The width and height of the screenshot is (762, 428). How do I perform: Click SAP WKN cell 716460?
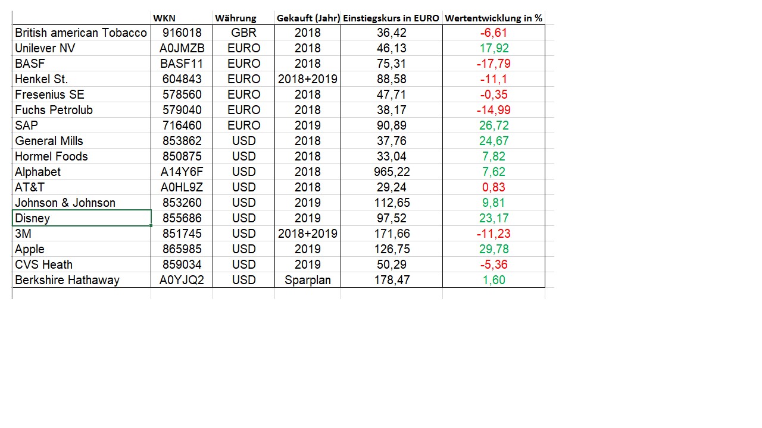pos(182,125)
